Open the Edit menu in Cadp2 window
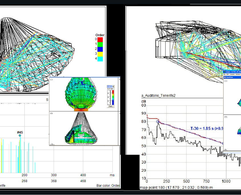241x195 pixels. [228, 74]
